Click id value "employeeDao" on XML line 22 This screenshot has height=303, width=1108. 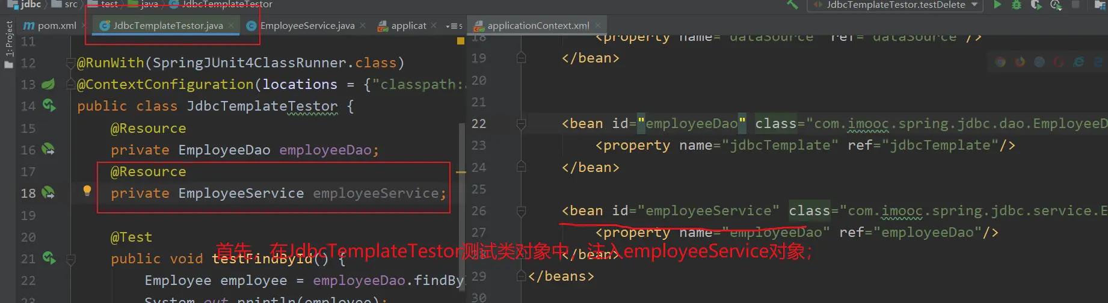pyautogui.click(x=692, y=124)
